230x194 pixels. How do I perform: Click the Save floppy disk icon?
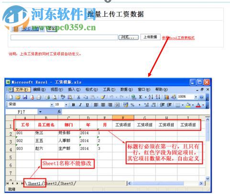(25, 97)
